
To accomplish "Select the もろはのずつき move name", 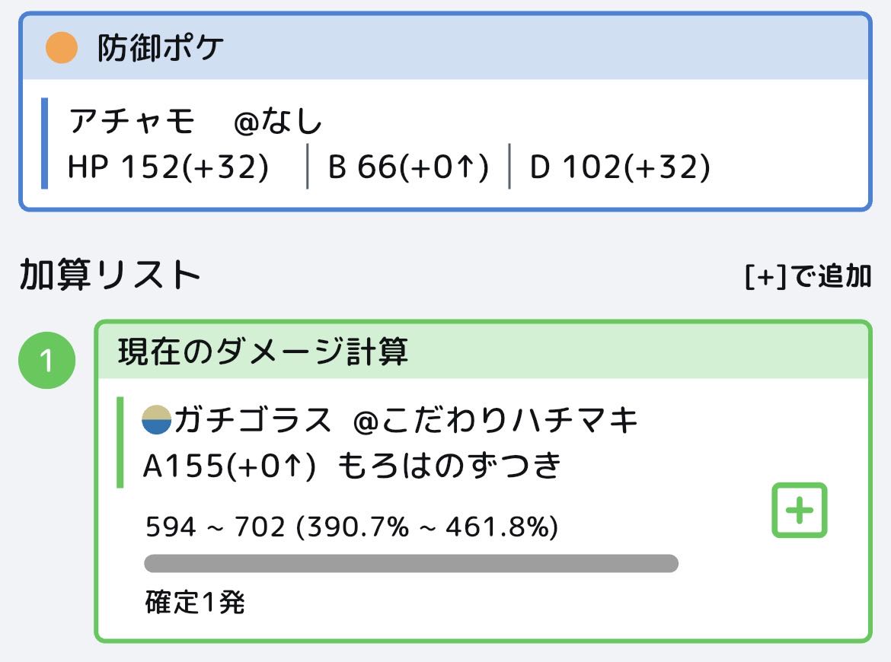I will pos(449,466).
